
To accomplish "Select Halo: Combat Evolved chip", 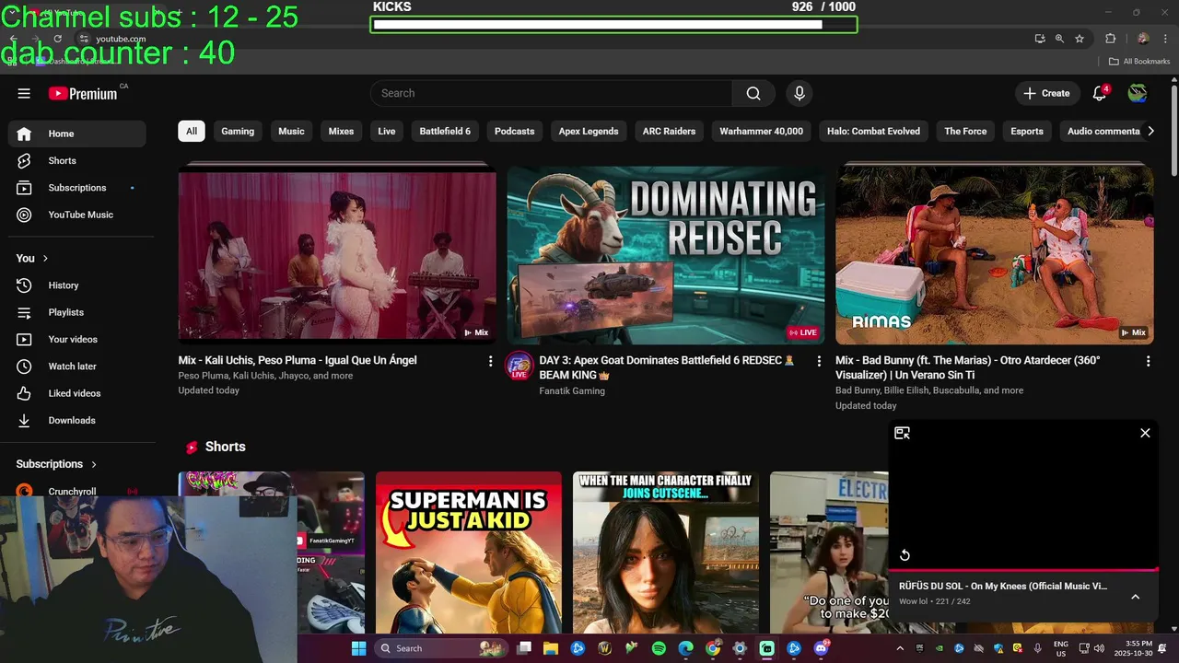I will click(x=873, y=131).
